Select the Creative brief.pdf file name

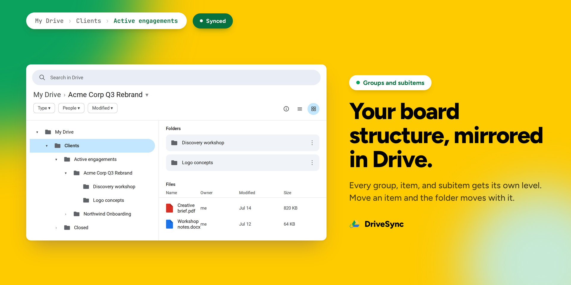click(x=186, y=208)
